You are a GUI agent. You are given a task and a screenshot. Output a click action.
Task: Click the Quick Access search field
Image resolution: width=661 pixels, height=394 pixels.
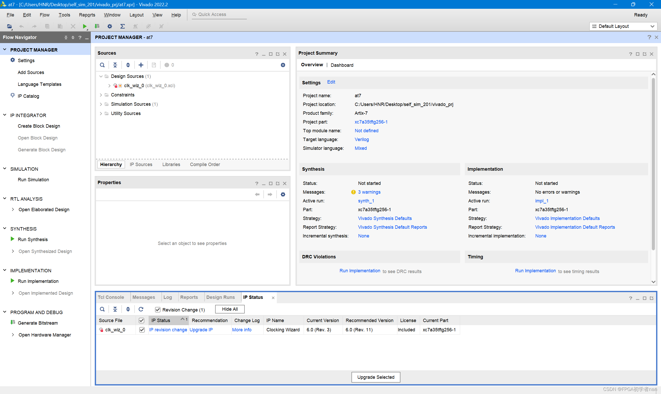[219, 15]
